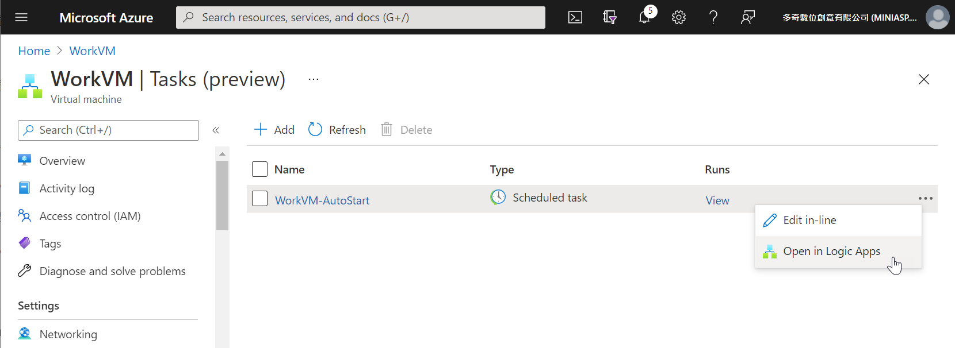The image size is (955, 348).
Task: Choose Open in Logic Apps
Action: coord(838,252)
